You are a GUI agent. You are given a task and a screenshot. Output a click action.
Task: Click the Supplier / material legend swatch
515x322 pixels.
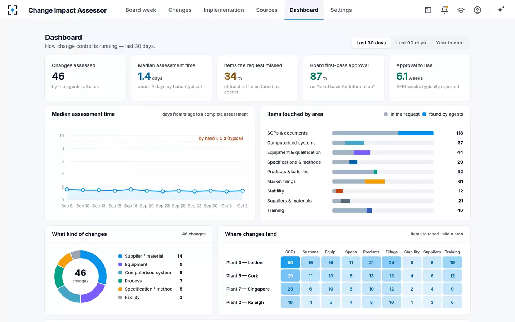[x=120, y=256]
